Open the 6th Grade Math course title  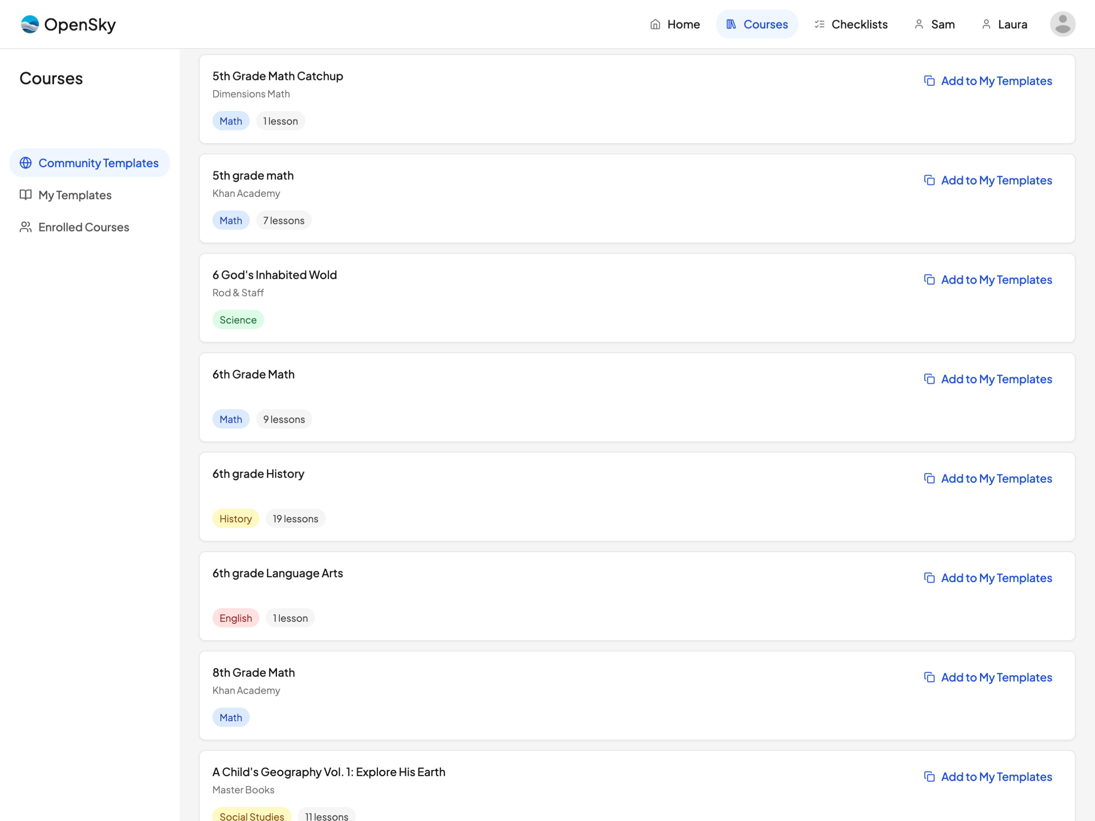coord(253,375)
